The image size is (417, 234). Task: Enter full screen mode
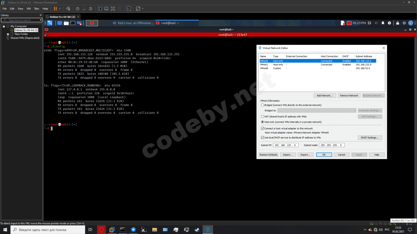tap(113, 9)
